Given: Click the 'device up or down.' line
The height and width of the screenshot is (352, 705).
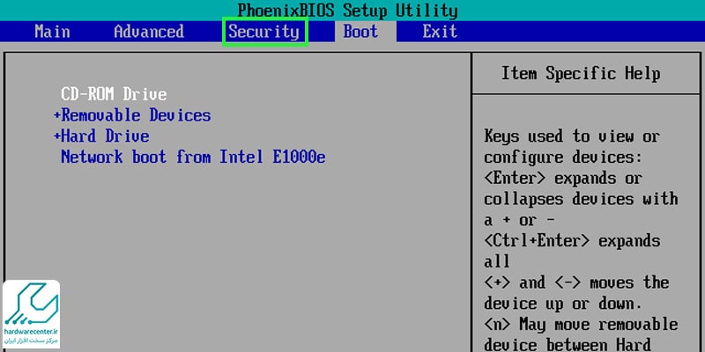Looking at the screenshot, I should click(x=563, y=304).
